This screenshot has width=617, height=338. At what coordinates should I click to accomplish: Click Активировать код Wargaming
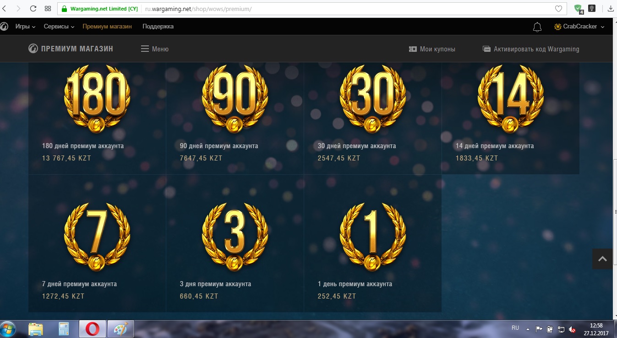(x=531, y=49)
